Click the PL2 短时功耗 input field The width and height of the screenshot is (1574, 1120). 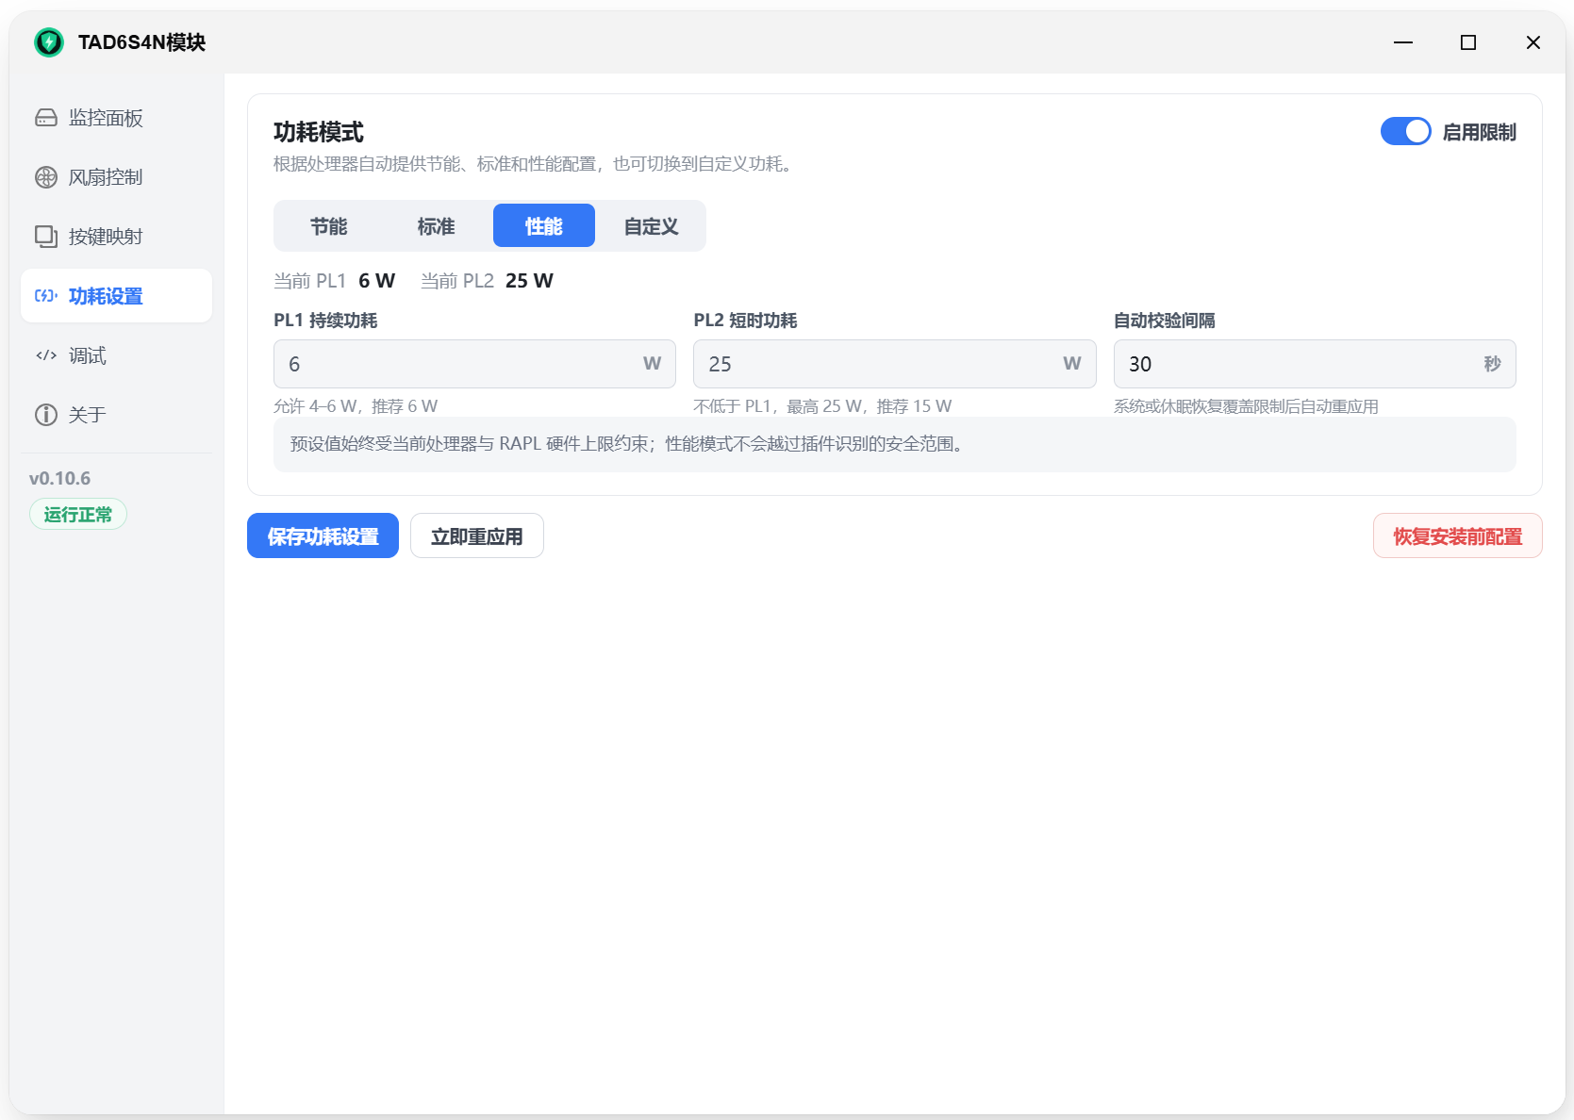[894, 364]
